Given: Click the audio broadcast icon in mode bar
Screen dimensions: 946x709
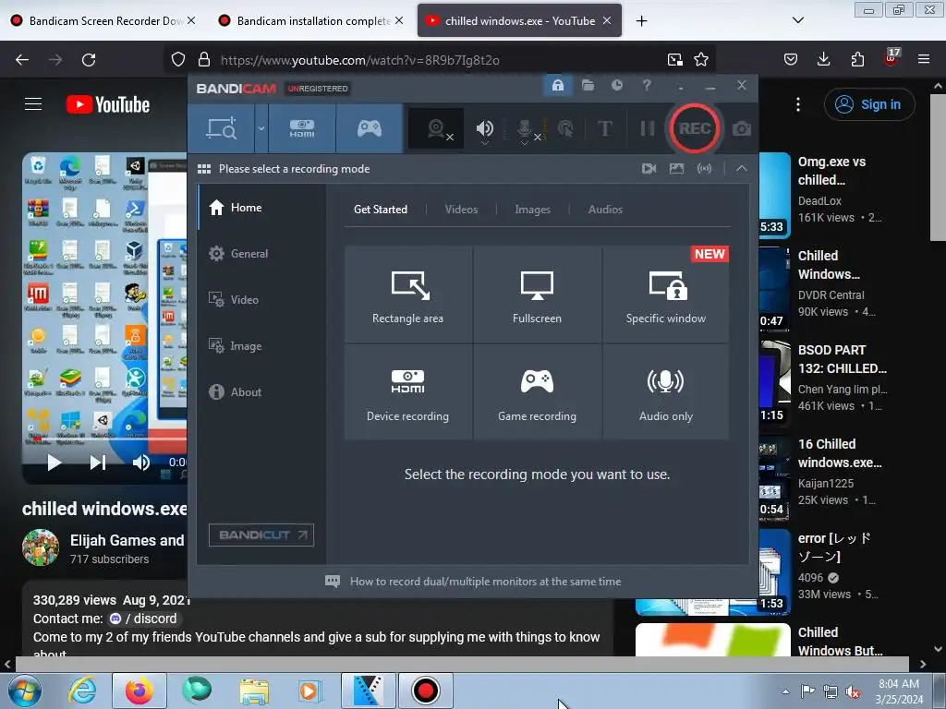Looking at the screenshot, I should [704, 169].
